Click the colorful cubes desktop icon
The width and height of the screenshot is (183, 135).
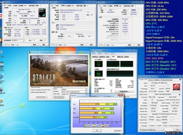1,89
